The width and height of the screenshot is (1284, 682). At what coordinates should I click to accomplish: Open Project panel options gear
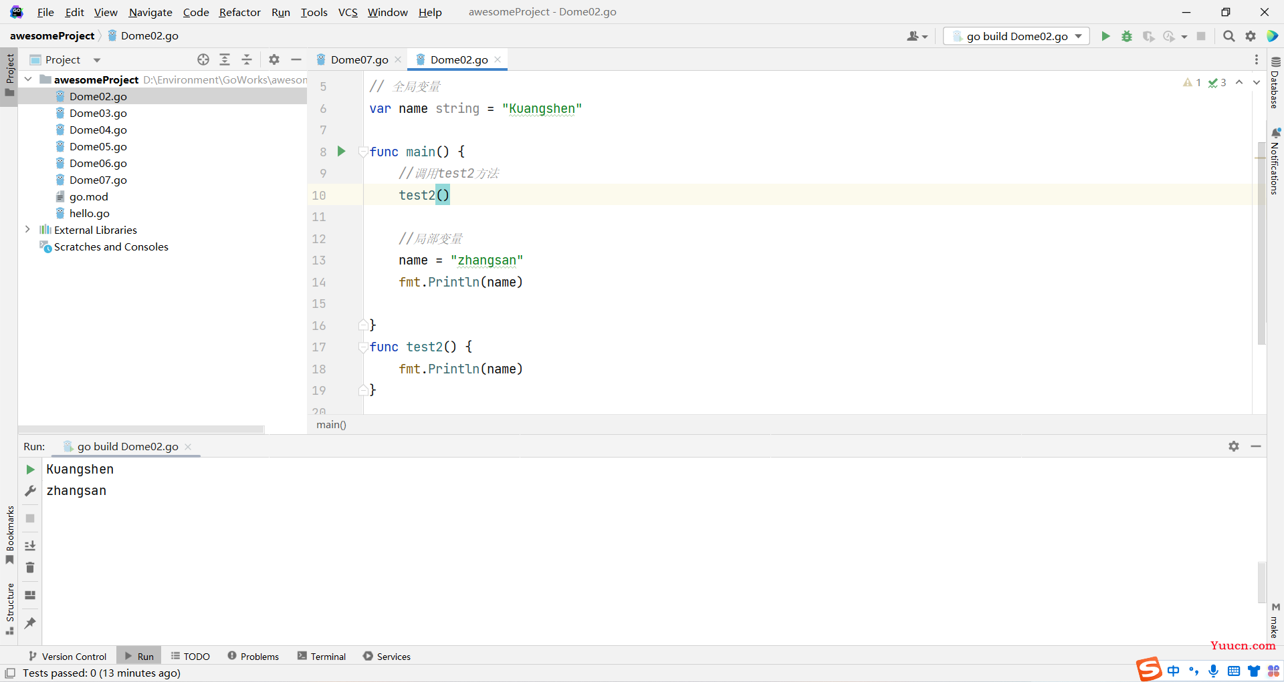point(274,59)
